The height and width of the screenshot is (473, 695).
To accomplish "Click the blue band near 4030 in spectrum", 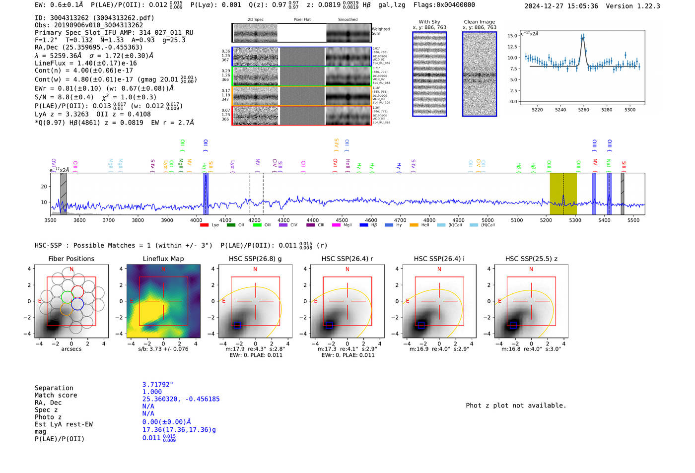I will point(206,194).
